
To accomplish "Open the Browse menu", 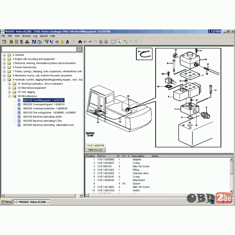I will tap(27, 36).
